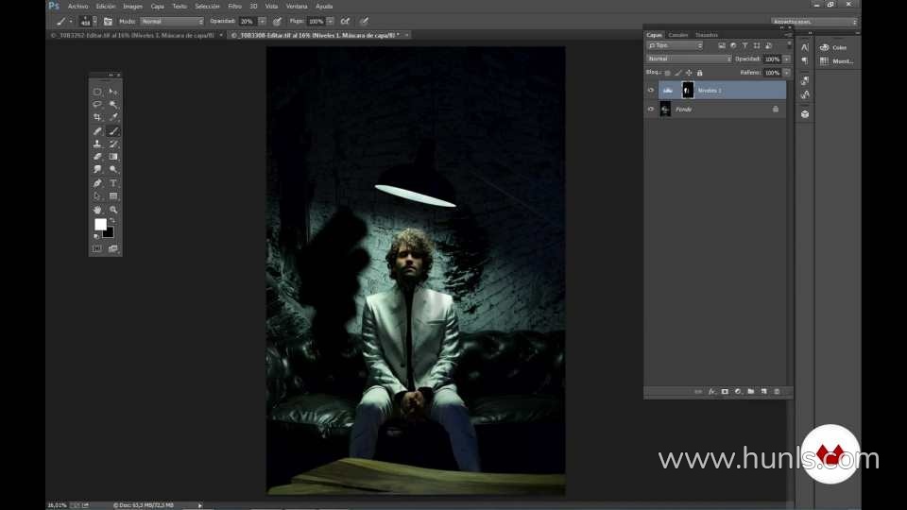Select the Brush tool in toolbox
Image resolution: width=907 pixels, height=510 pixels.
click(113, 131)
